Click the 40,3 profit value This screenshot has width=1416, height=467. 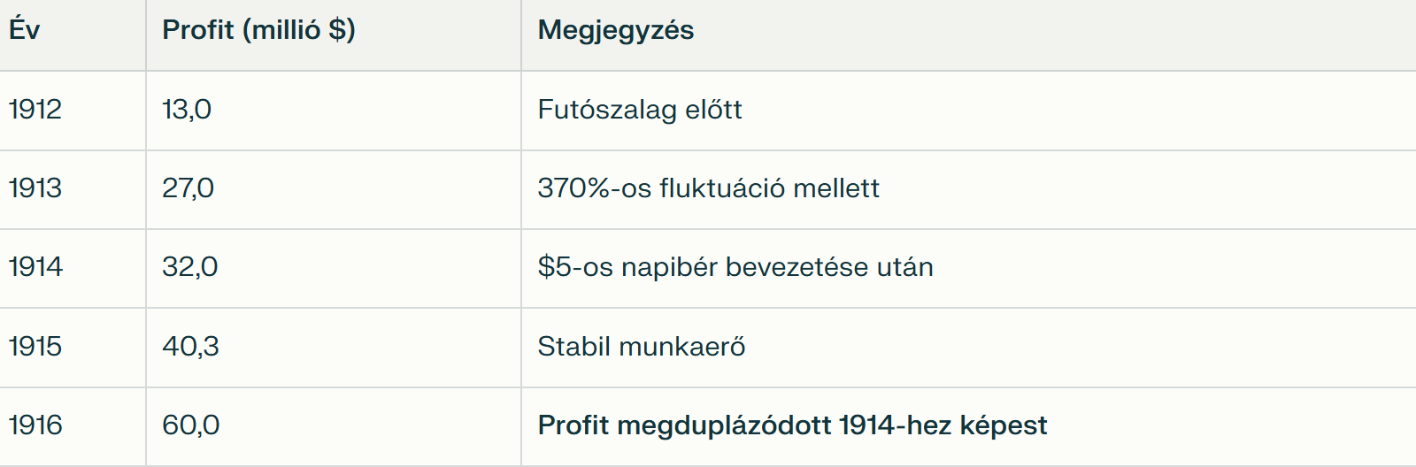pyautogui.click(x=190, y=346)
